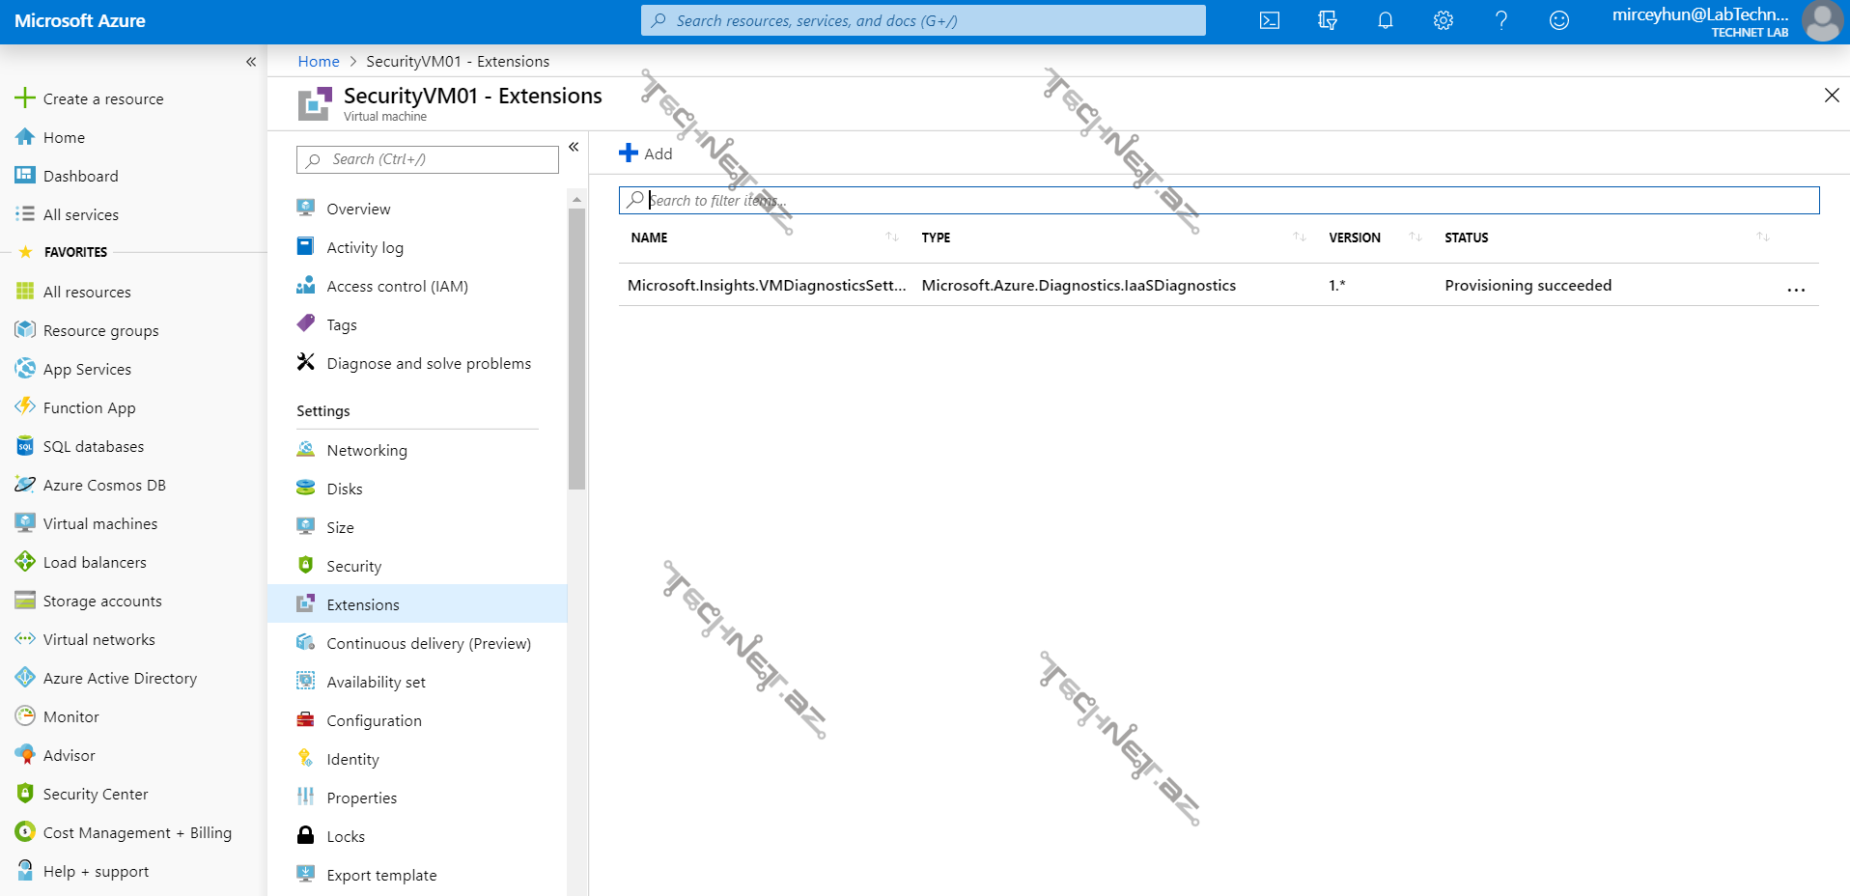Sort the extensions by TYPE column
1850x896 pixels.
[1299, 238]
